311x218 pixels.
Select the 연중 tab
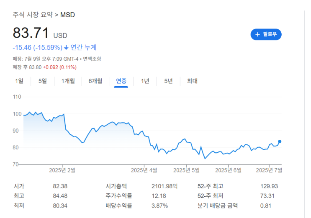121,81
